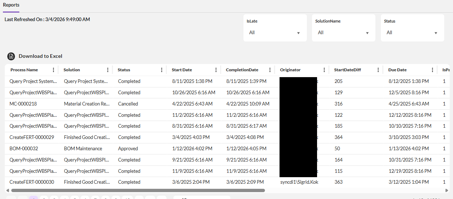Select the BOM-000032 process cell
The height and width of the screenshot is (199, 453).
pyautogui.click(x=24, y=148)
